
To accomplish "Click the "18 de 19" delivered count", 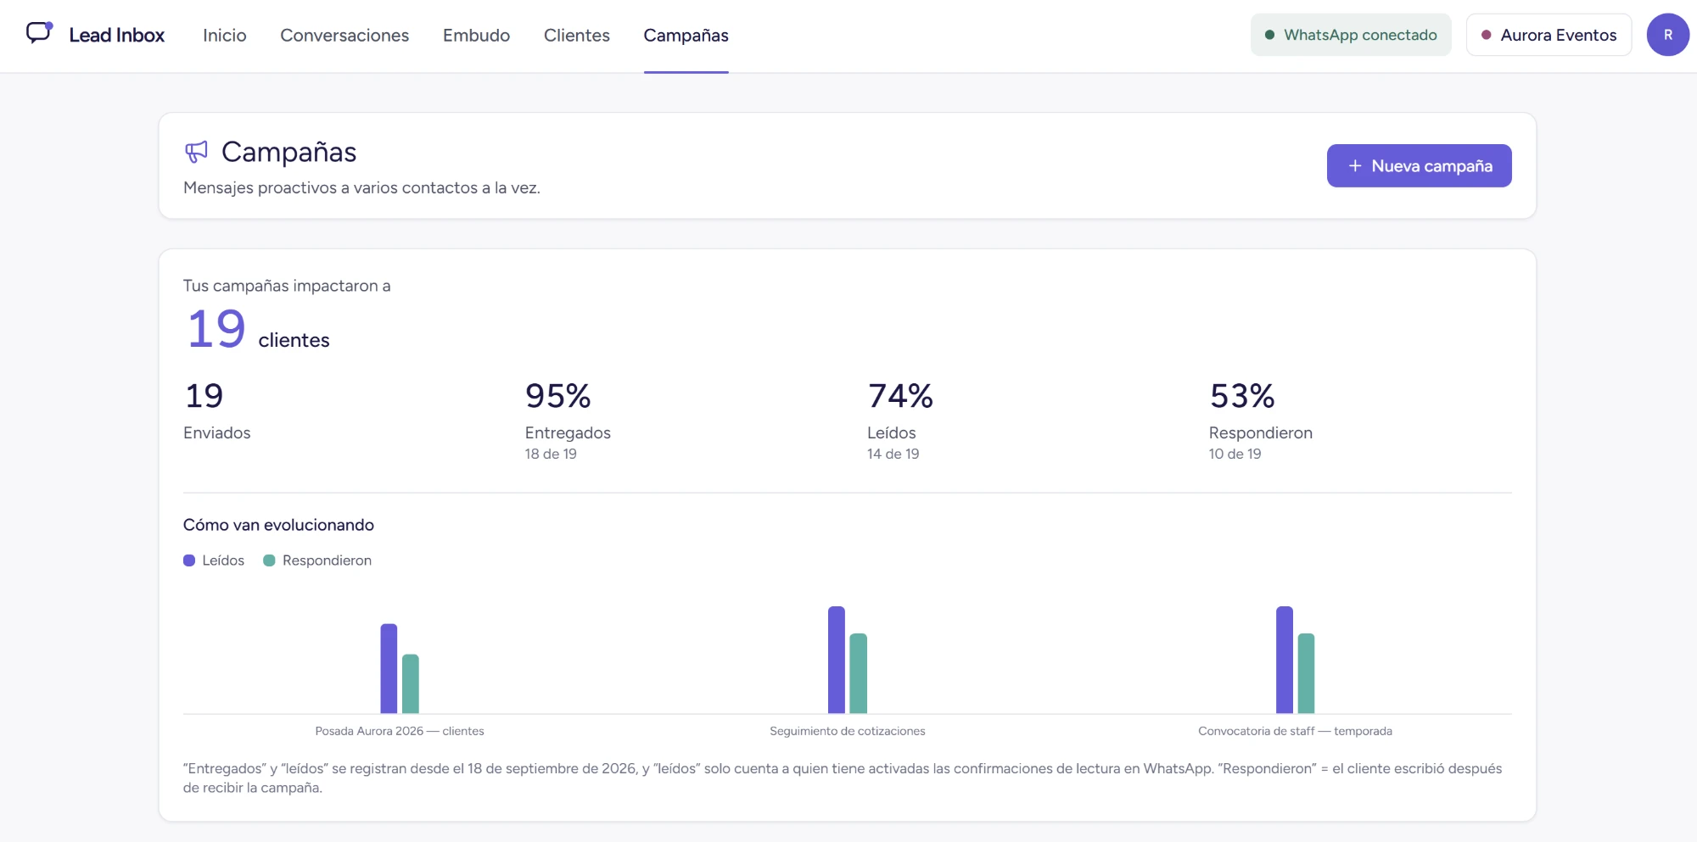I will point(551,454).
